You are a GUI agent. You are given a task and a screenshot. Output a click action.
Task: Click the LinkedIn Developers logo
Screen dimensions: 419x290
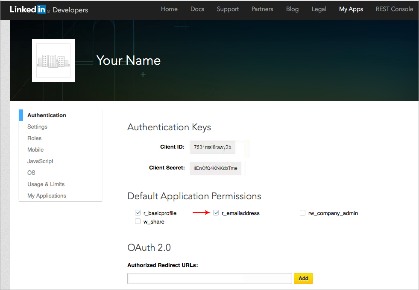click(x=49, y=9)
